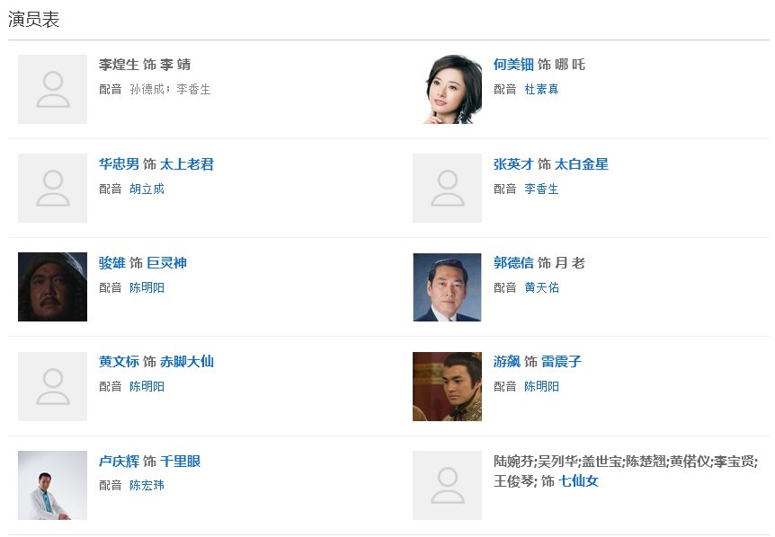Click voice actor 黄天佑 link
This screenshot has width=775, height=537.
(x=544, y=287)
